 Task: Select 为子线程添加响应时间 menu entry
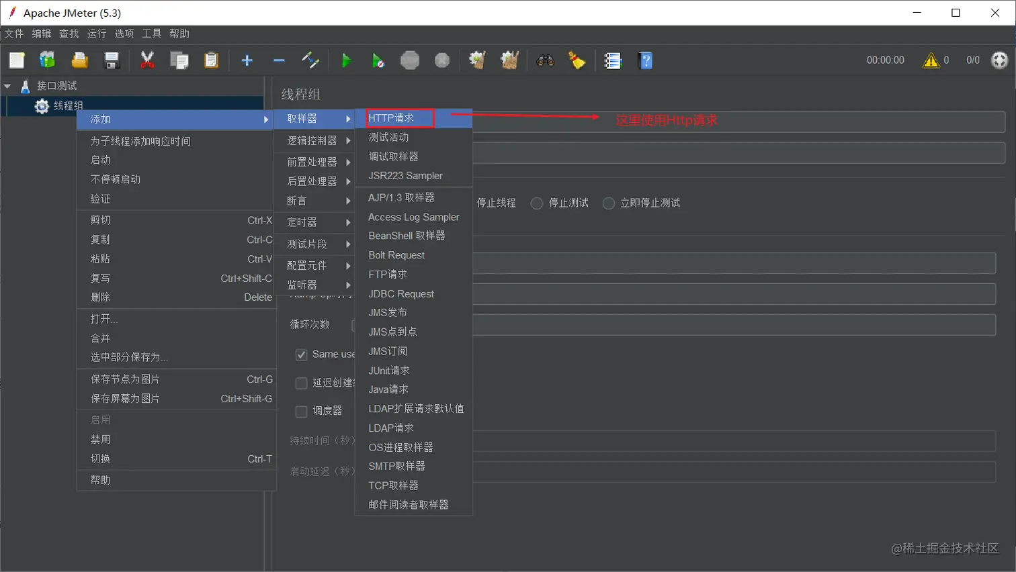[x=177, y=141]
